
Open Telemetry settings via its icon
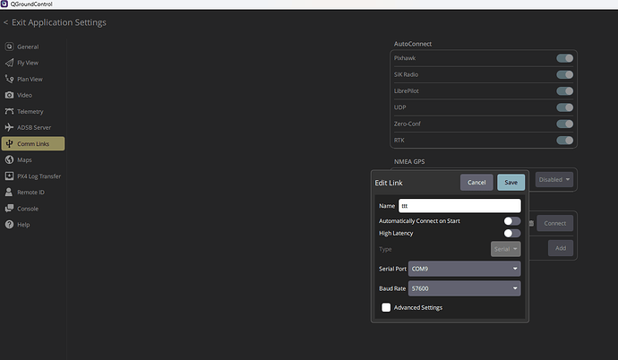[9, 111]
